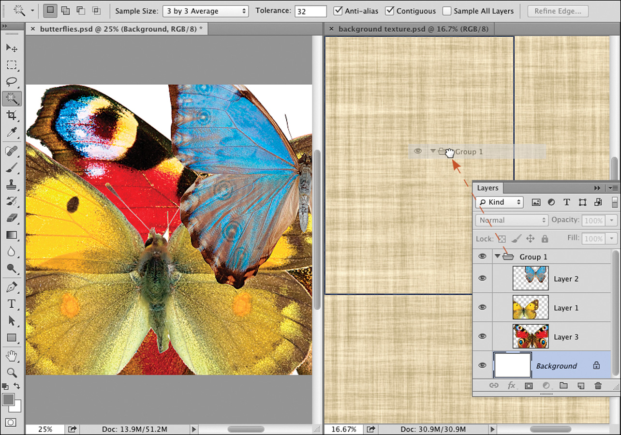Select the Healing Brush tool
Screen dimensions: 621x435
[x=12, y=151]
